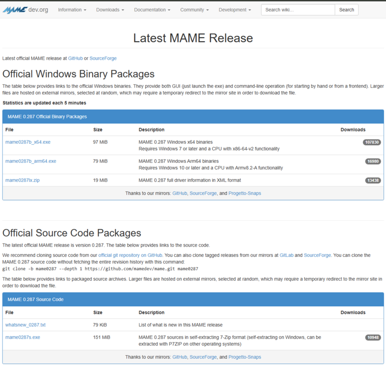Download mame0287b_arm64.exe
386x367 pixels.
click(31, 161)
